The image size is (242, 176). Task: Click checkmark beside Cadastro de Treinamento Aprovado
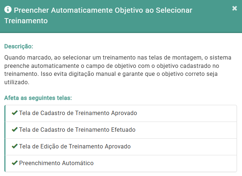(x=15, y=113)
